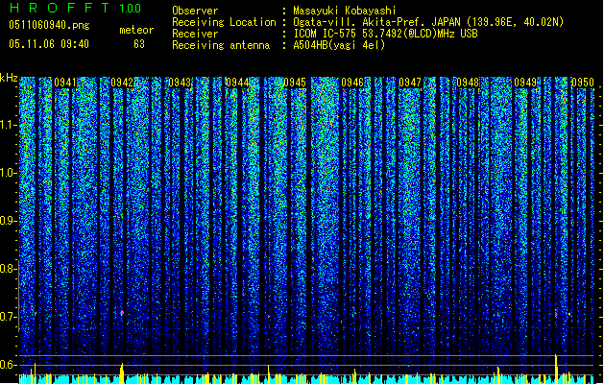Image resolution: width=604 pixels, height=384 pixels.
Task: Click the 0942 time marker
Action: click(x=122, y=83)
